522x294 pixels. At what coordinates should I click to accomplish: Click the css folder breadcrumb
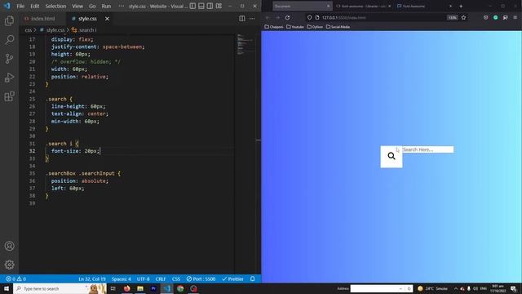(29, 30)
